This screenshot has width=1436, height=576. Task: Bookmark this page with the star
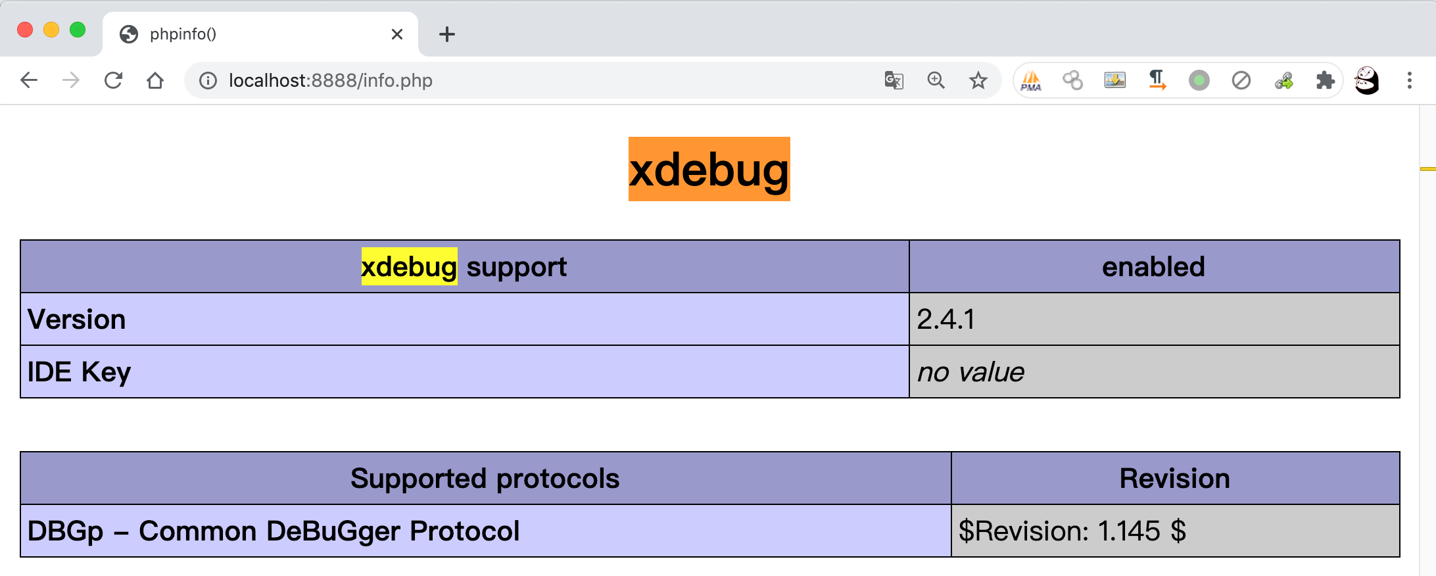pos(978,80)
